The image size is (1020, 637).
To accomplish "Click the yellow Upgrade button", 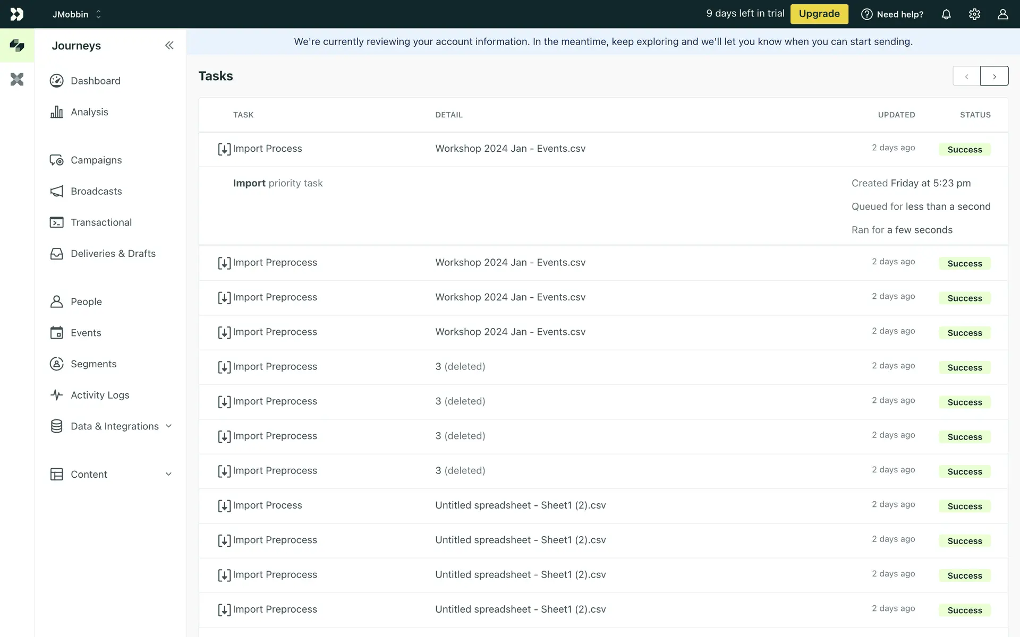I will click(x=819, y=14).
